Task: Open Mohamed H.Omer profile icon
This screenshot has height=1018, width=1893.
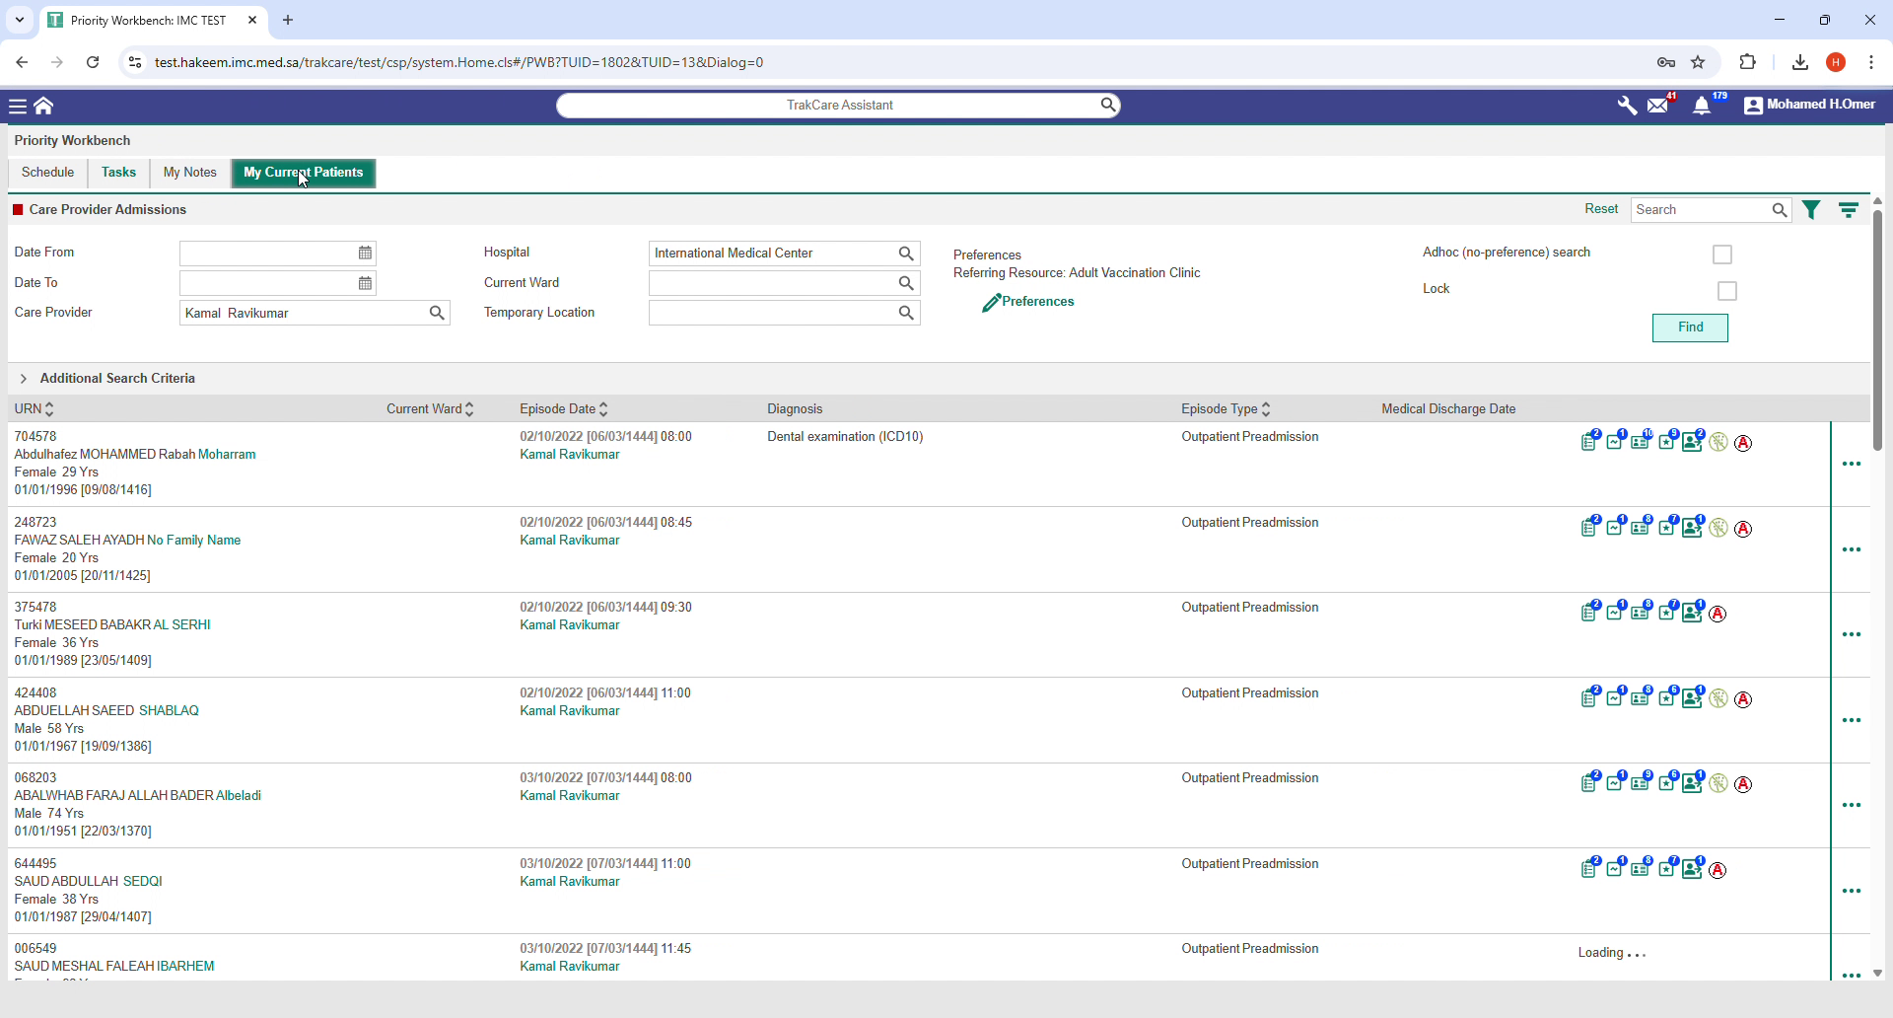Action: tap(1753, 106)
